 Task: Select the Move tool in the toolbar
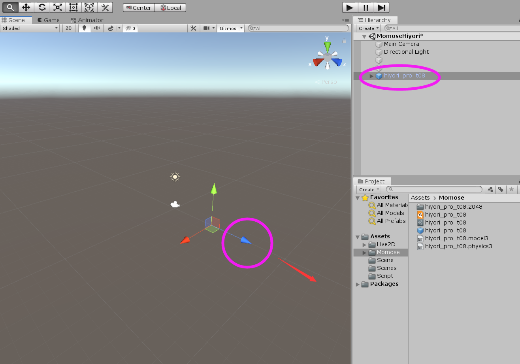(x=26, y=8)
